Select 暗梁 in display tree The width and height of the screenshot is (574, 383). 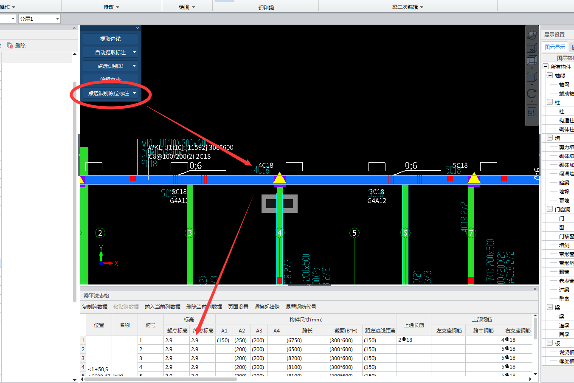point(564,183)
